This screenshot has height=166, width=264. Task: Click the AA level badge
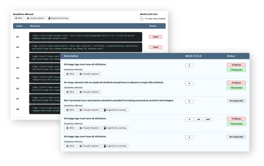pos(199,119)
